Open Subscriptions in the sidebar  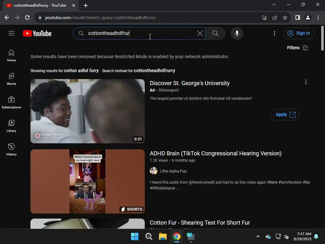coord(11,103)
